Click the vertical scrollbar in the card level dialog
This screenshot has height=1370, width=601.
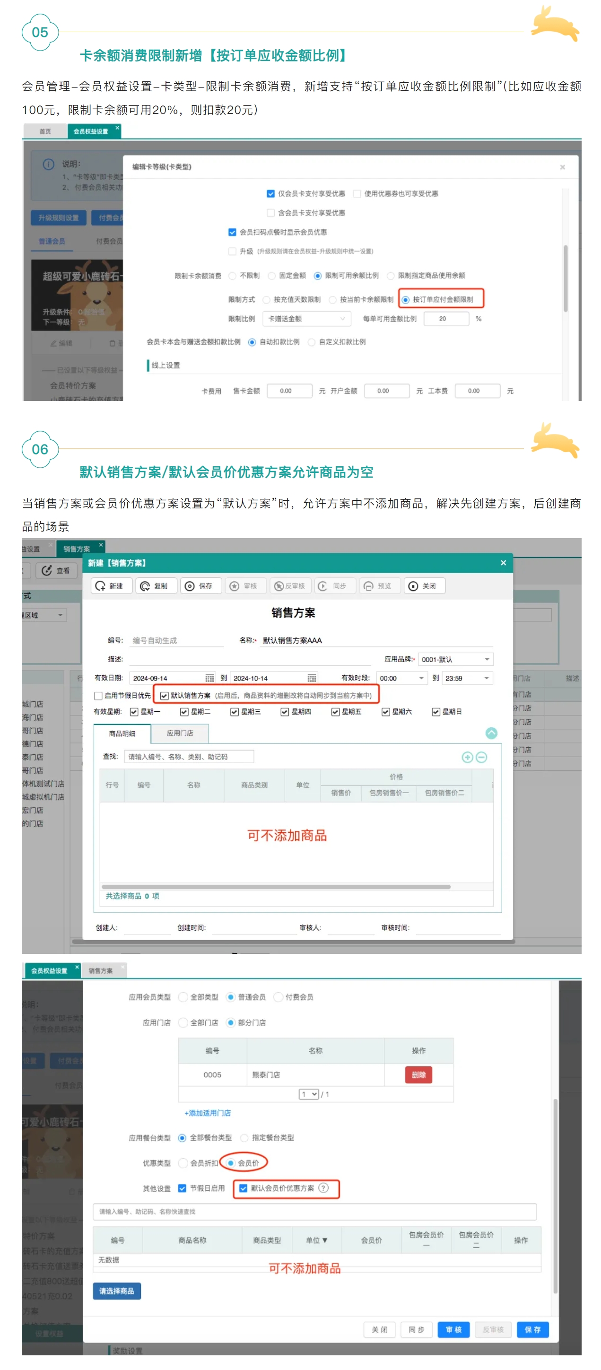pos(565,278)
